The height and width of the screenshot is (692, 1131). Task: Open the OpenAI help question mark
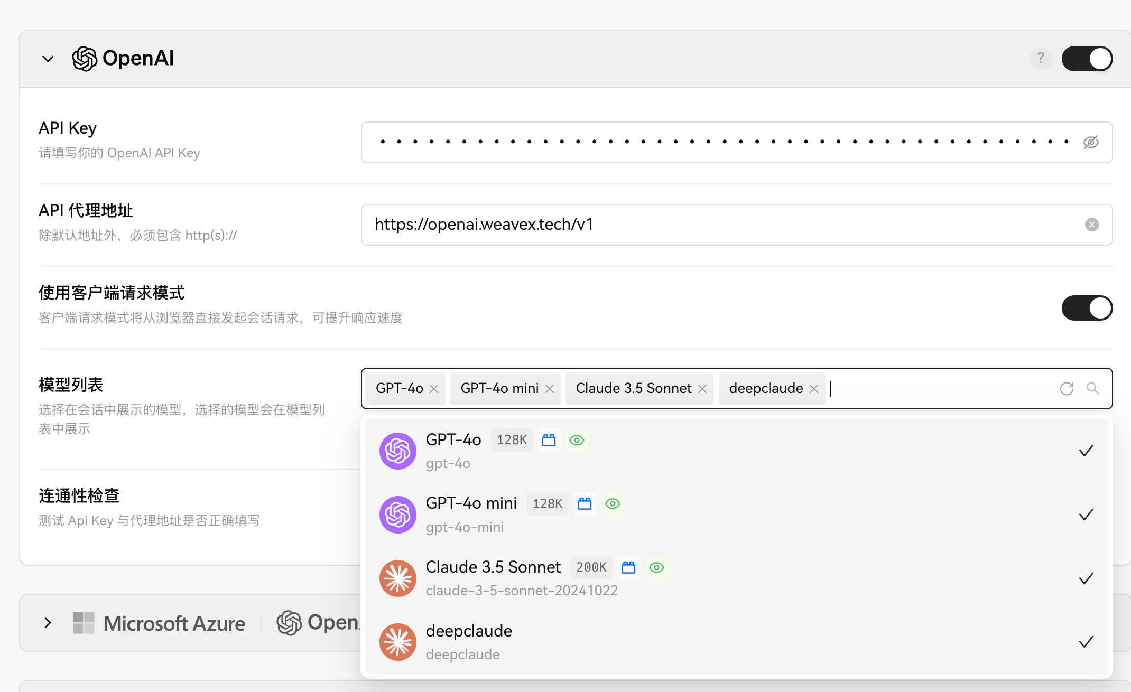point(1041,58)
